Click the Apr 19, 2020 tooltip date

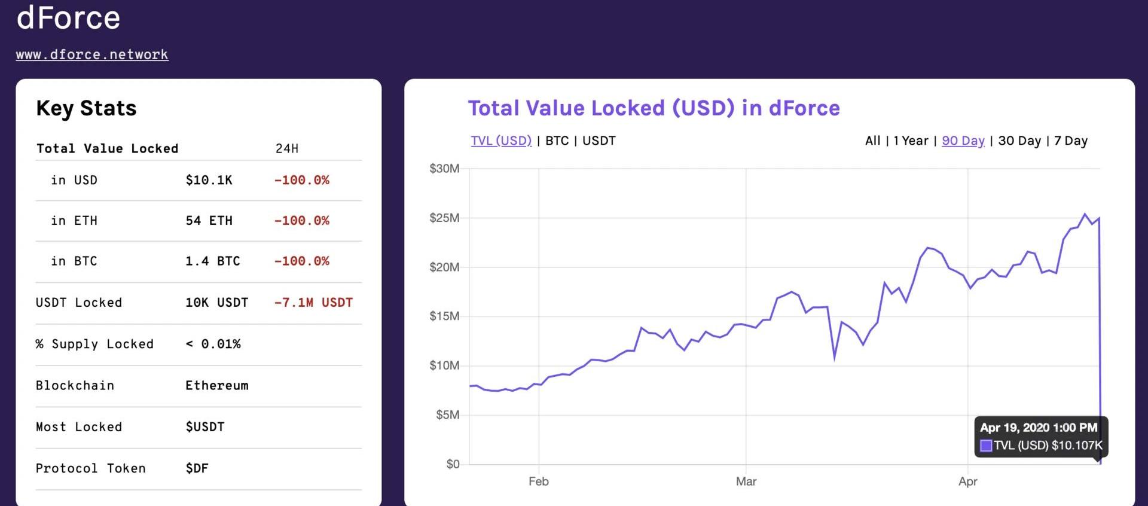1039,428
